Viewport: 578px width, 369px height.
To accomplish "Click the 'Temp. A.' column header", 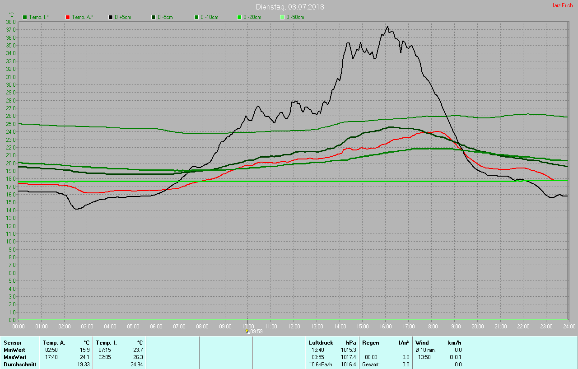I will point(54,343).
